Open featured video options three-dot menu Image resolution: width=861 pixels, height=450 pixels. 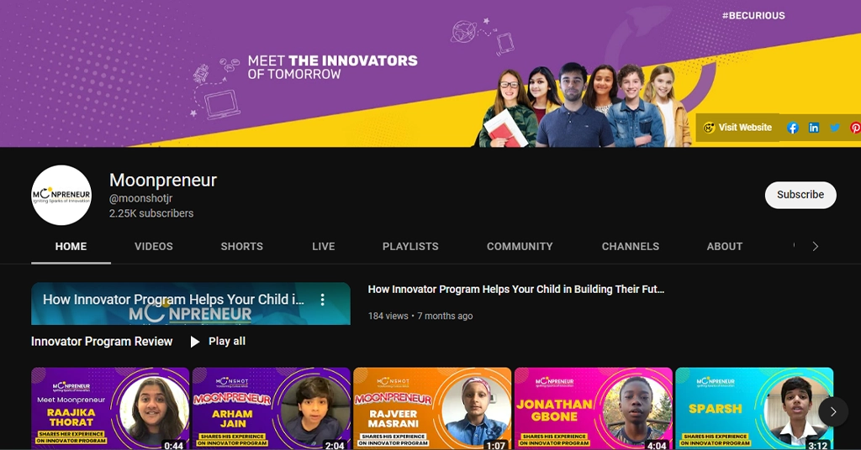point(322,299)
